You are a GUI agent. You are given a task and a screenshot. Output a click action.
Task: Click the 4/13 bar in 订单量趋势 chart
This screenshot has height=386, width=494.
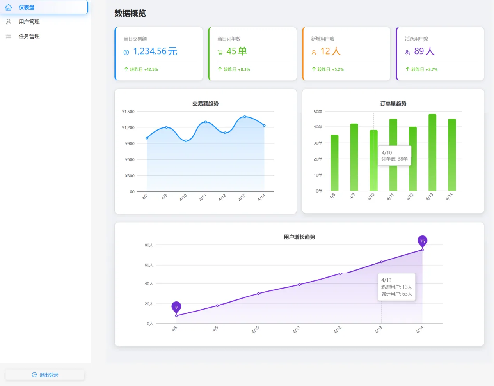click(x=432, y=152)
